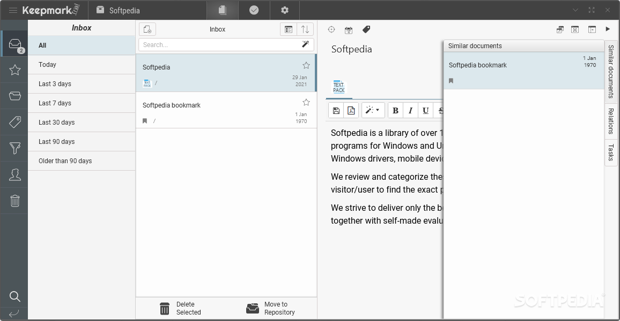Viewport: 620px width, 321px height.
Task: Open the Trash sidebar icon
Action: pyautogui.click(x=14, y=201)
